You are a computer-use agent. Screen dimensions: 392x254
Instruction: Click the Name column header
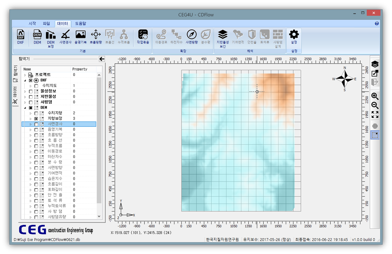tap(46, 69)
